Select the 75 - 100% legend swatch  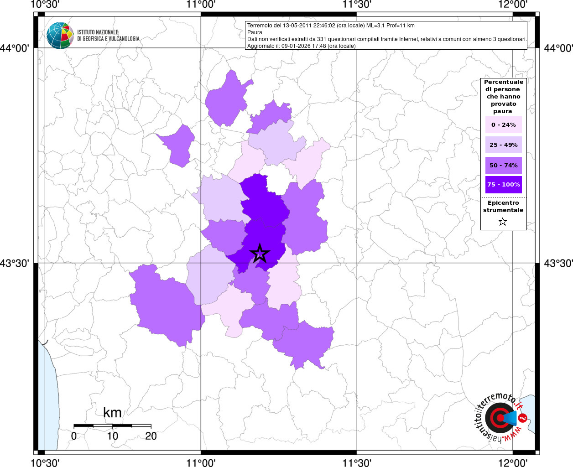coord(504,185)
